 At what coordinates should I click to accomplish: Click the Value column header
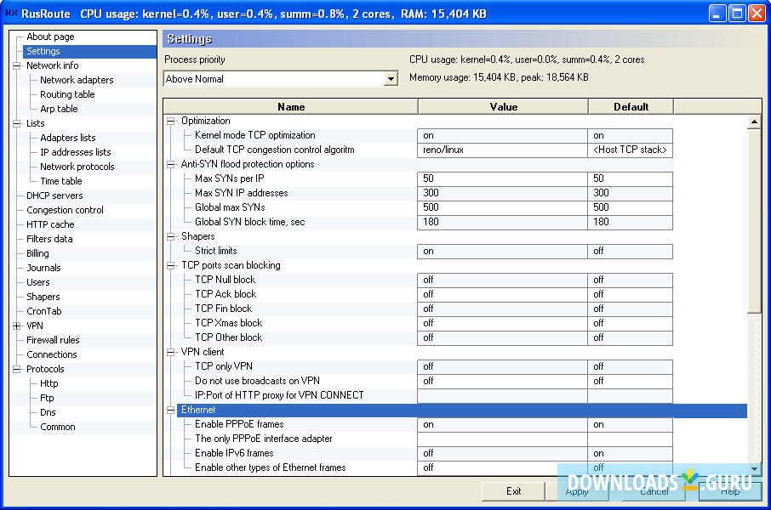tap(503, 107)
